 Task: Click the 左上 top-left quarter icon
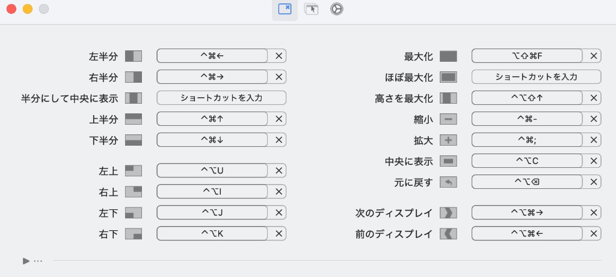tap(134, 171)
